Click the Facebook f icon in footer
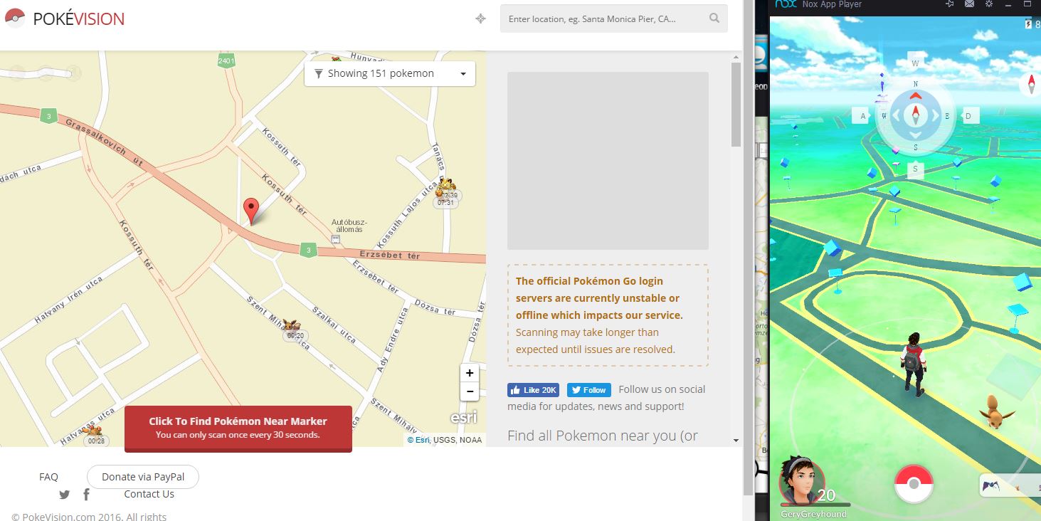This screenshot has width=1041, height=521. [86, 495]
